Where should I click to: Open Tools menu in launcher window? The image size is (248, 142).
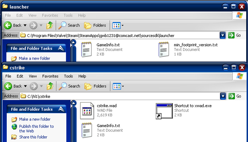pyautogui.click(x=68, y=15)
